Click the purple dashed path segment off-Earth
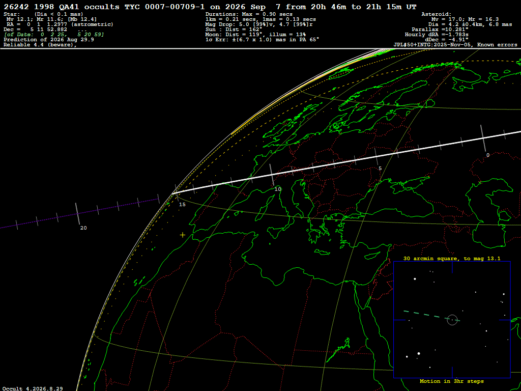Screen dimensions: 521x391 80,213
